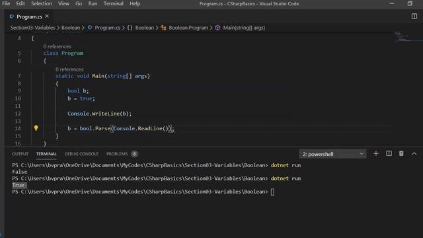This screenshot has width=423, height=238.
Task: Close the Program.cs tab
Action: pyautogui.click(x=47, y=17)
